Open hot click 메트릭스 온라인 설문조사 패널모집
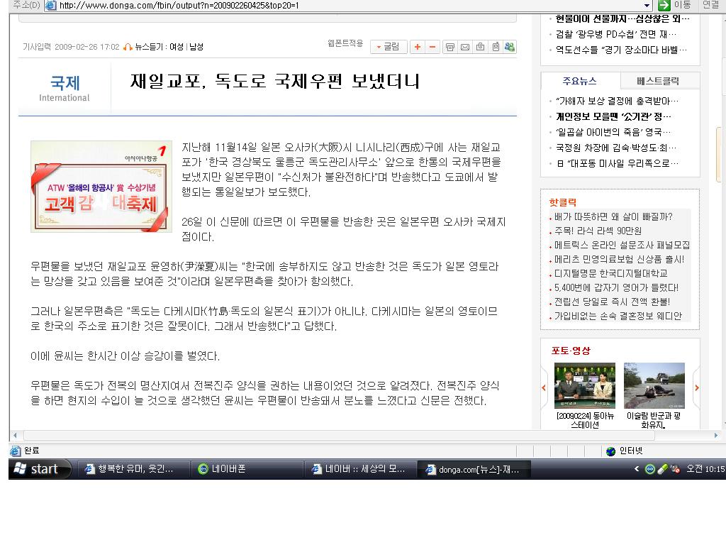Image resolution: width=726 pixels, height=545 pixels. pos(622,245)
